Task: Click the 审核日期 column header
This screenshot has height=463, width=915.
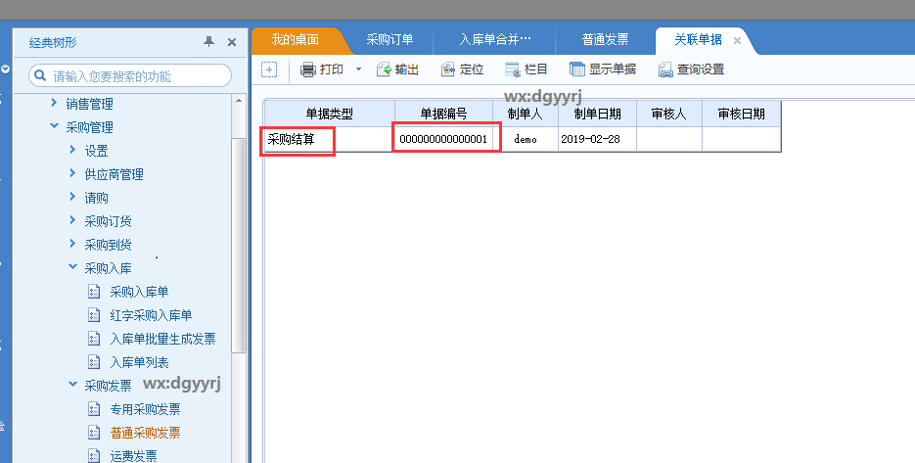Action: click(x=741, y=114)
